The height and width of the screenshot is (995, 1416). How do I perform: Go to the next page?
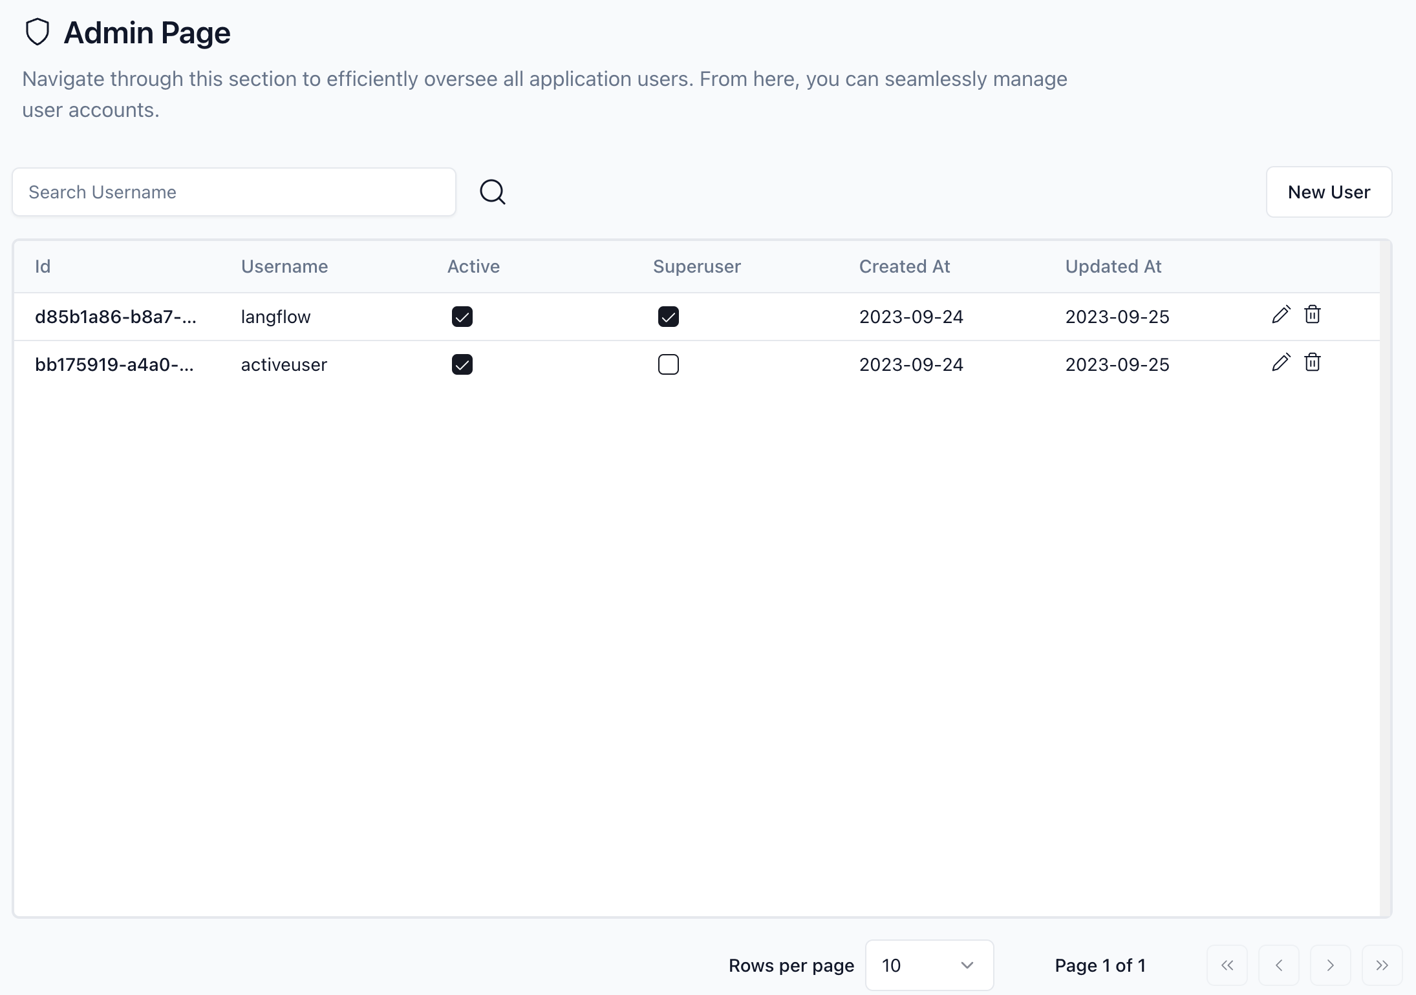[x=1330, y=965]
